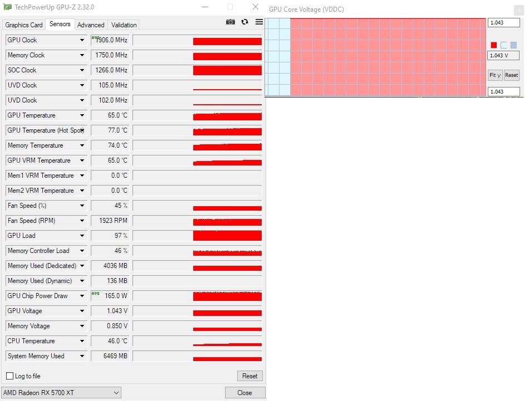Viewport: 529px width, 404px height.
Task: Click the Reset button in GPU-Z window
Action: pos(249,376)
